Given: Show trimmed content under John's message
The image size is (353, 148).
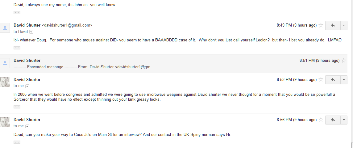Looking at the screenshot, I should (x=17, y=13).
